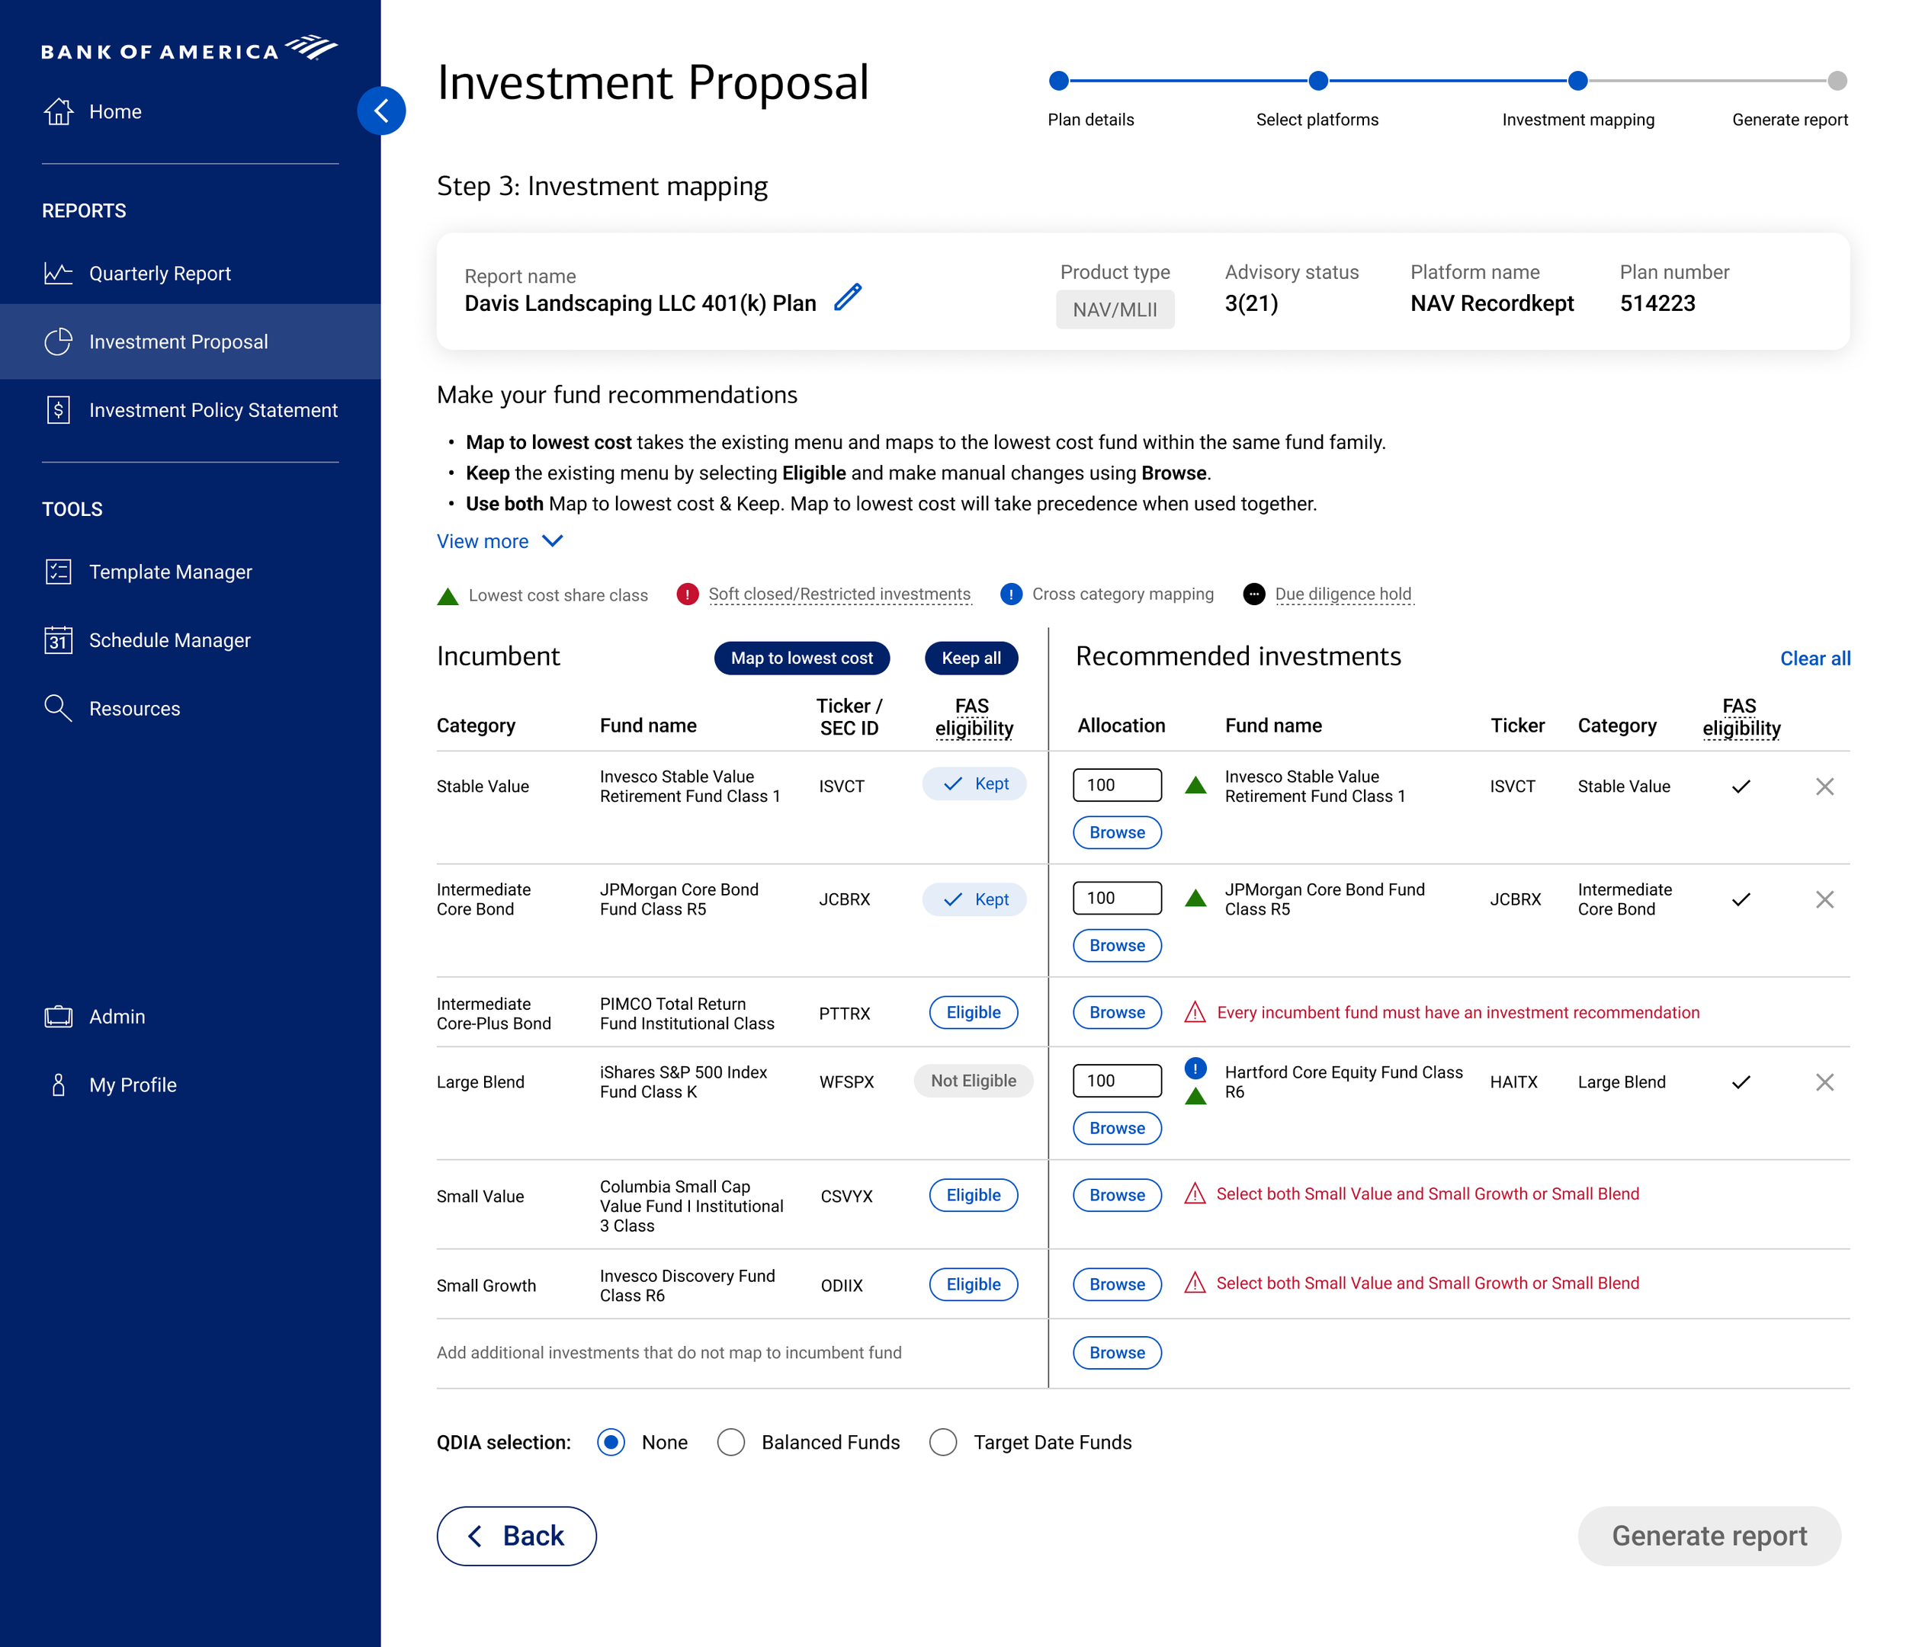Screen dimensions: 1906x1647
Task: Click Map to lowest cost button
Action: [801, 658]
